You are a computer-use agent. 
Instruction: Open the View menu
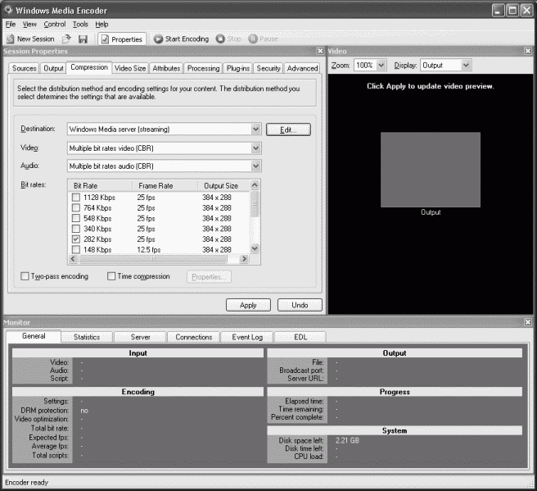coord(29,25)
